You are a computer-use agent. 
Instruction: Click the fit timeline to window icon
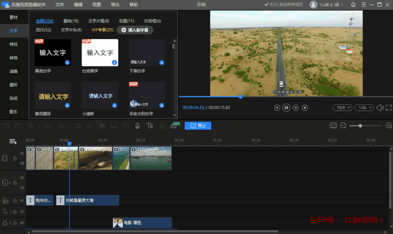point(333,126)
